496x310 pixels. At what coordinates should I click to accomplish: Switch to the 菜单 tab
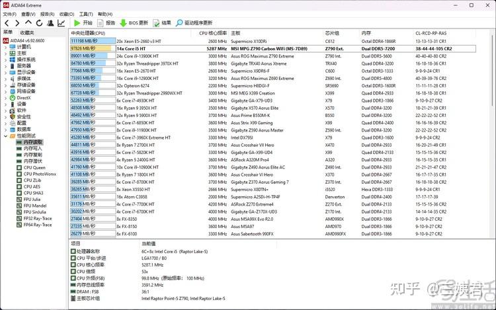(8, 32)
